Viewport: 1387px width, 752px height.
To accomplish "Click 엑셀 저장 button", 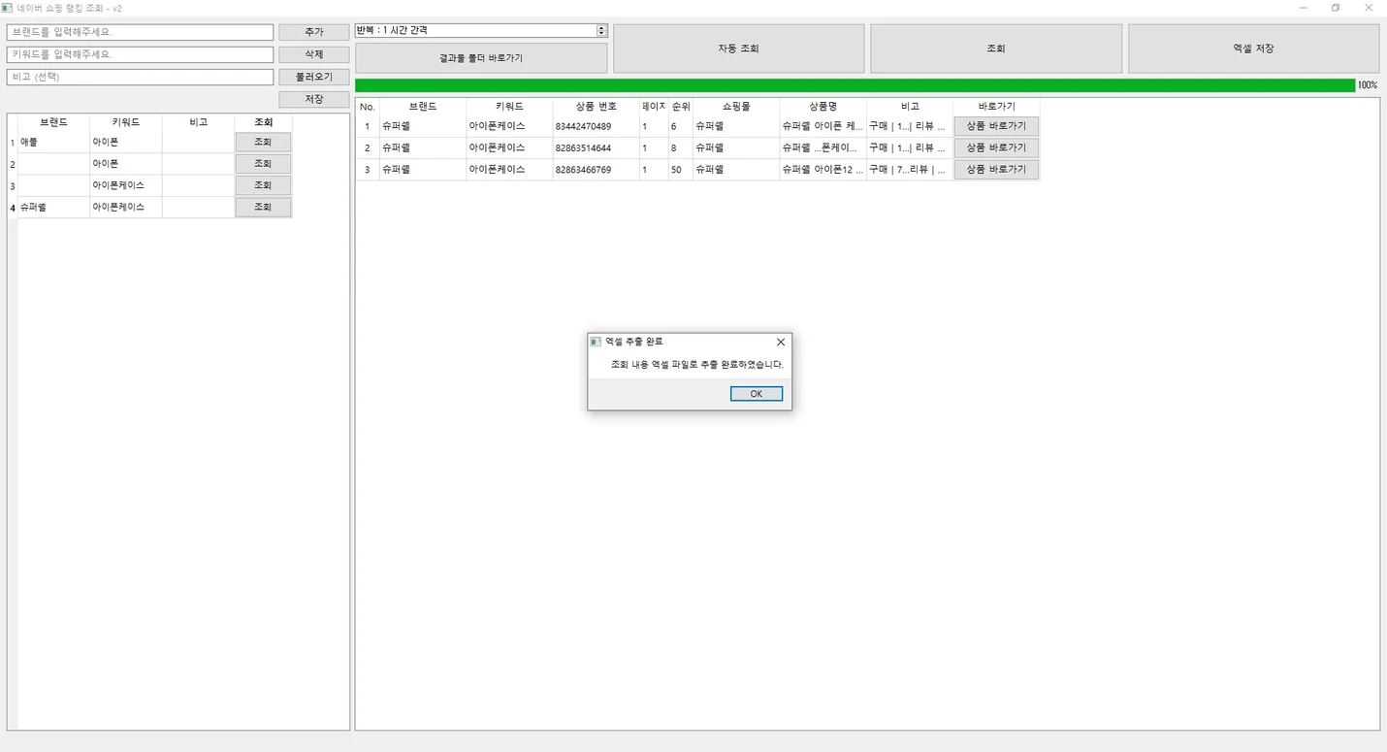I will 1253,49.
